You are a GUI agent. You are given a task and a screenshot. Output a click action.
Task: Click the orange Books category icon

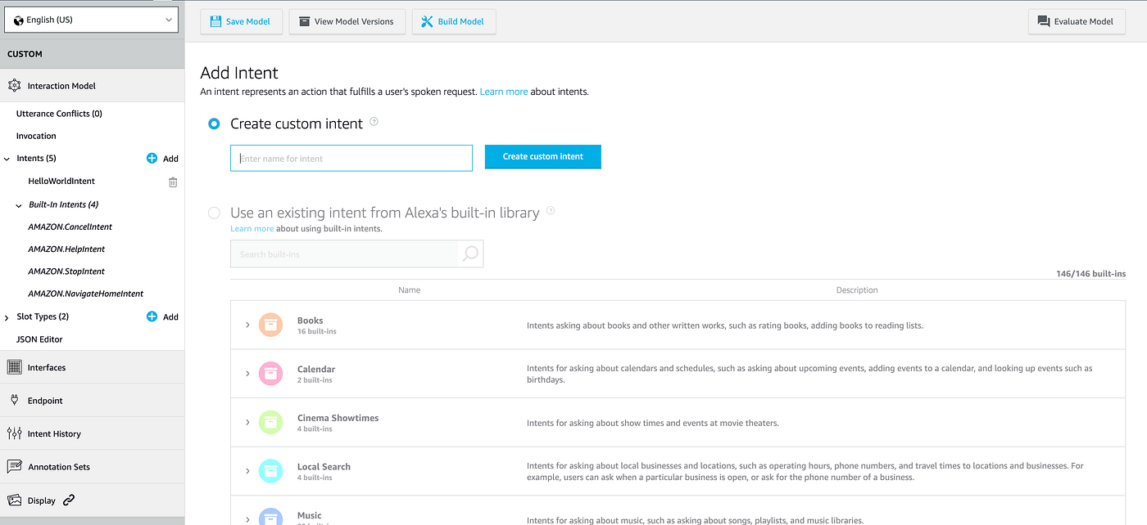tap(270, 325)
